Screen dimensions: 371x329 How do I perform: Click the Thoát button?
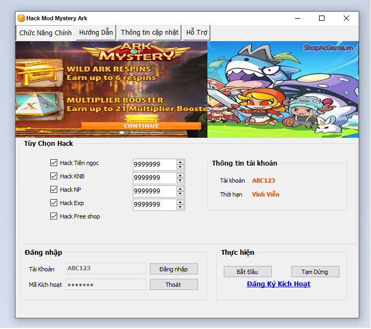coord(173,285)
